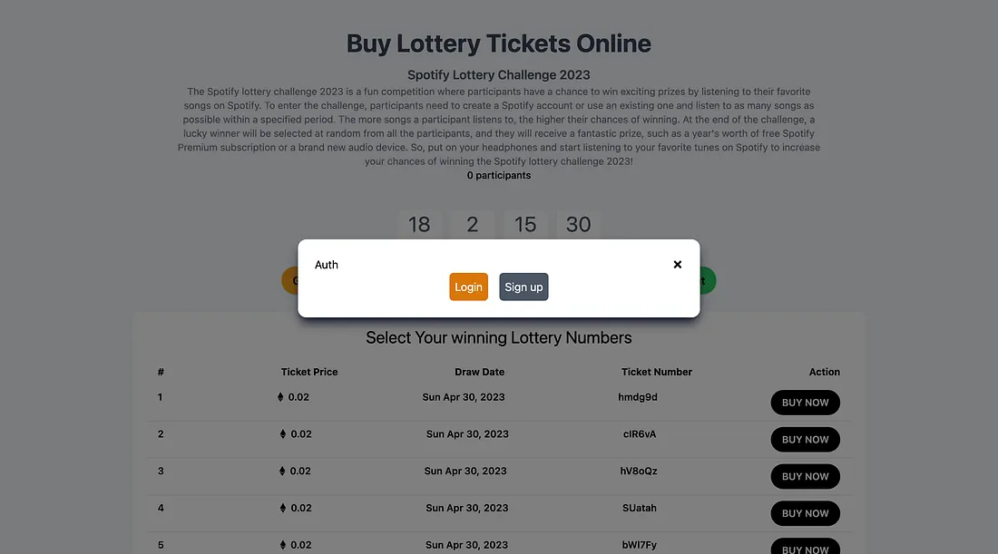This screenshot has height=554, width=998.
Task: Click the Ethereum icon in ticket row 2
Action: click(282, 434)
